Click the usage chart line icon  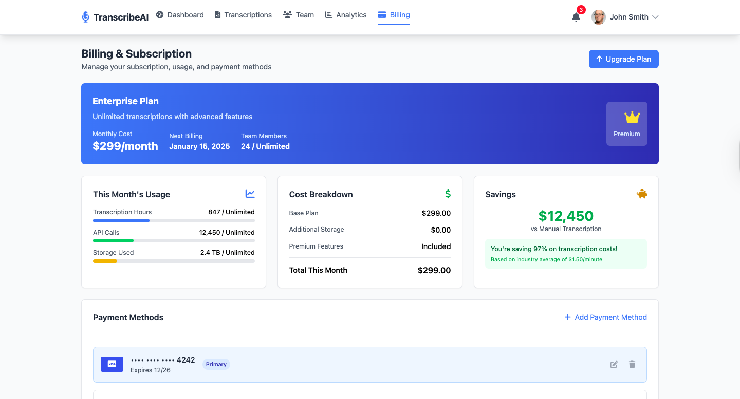click(x=250, y=194)
